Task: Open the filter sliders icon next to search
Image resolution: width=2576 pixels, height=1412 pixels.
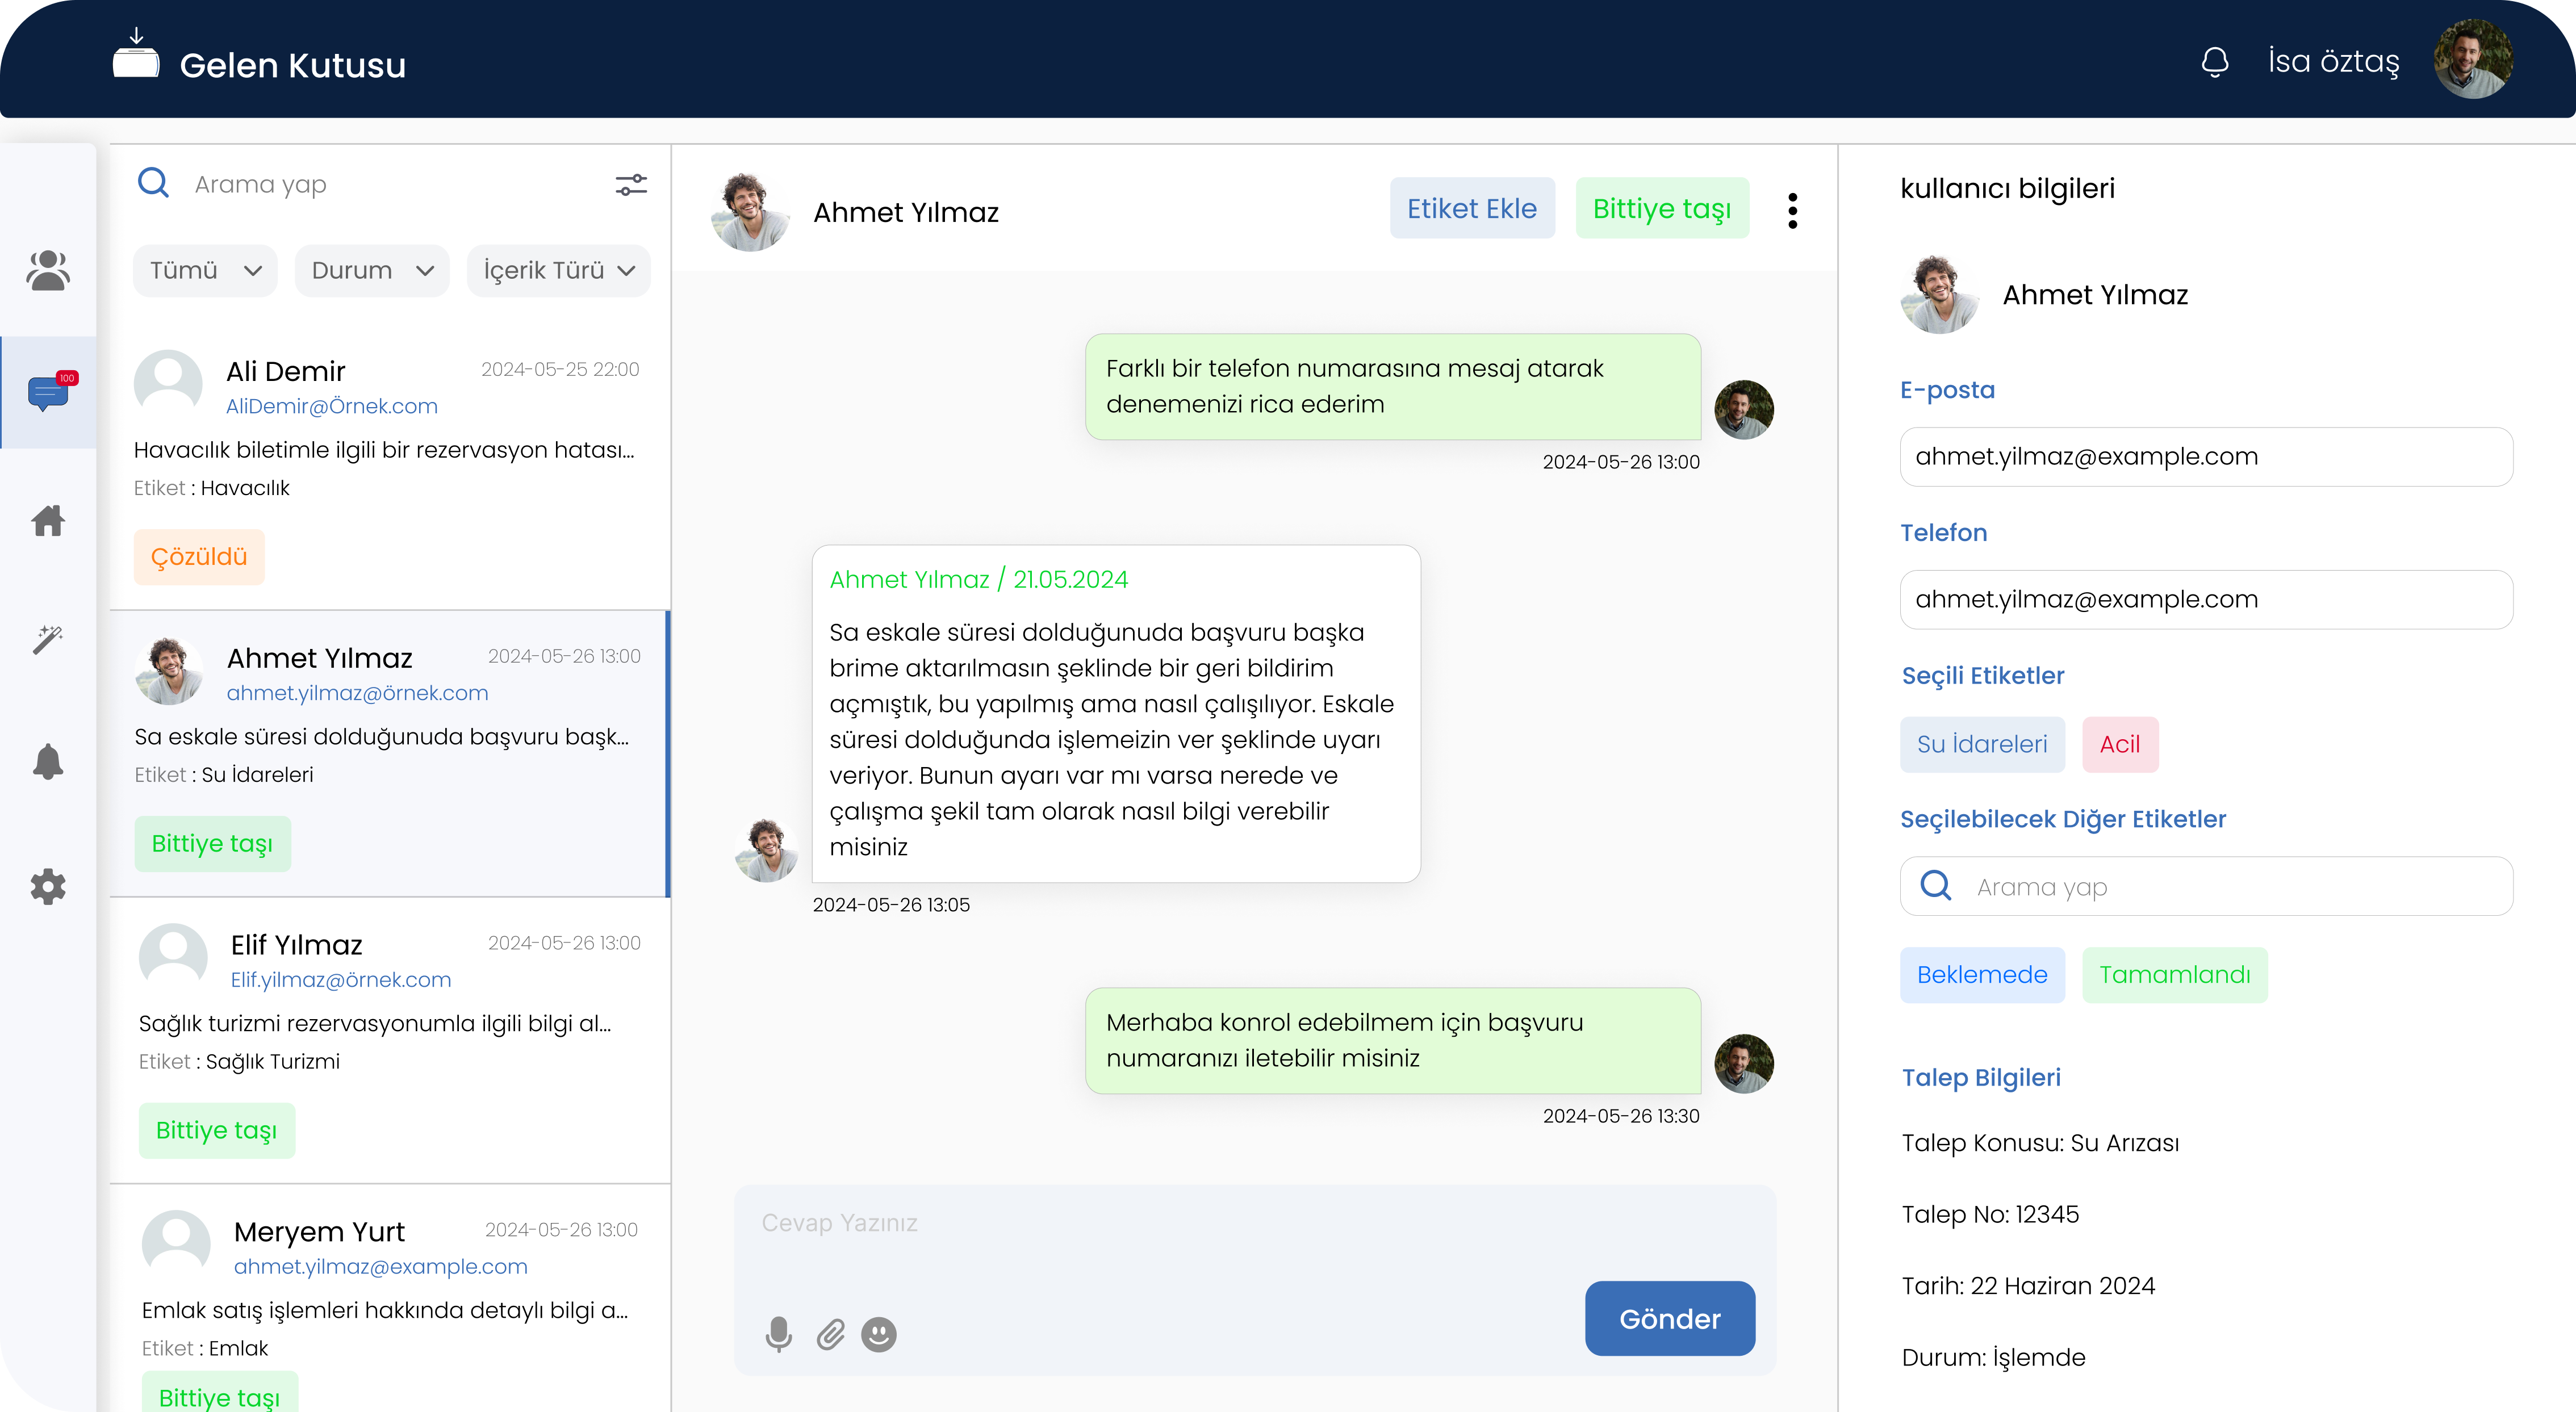Action: tap(631, 184)
